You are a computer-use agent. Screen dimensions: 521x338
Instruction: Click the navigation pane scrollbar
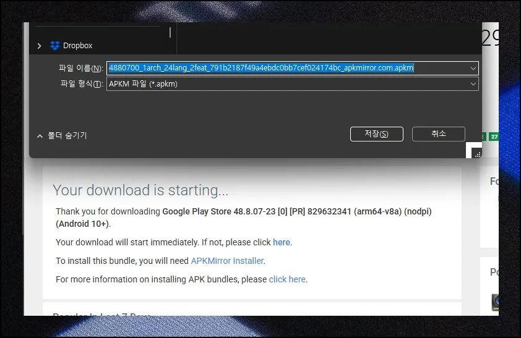click(x=170, y=32)
